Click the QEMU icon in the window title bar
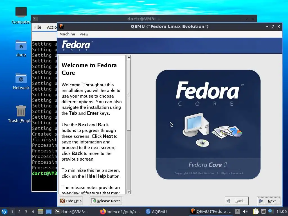Screen dimensions: 288x216 (x=61, y=26)
